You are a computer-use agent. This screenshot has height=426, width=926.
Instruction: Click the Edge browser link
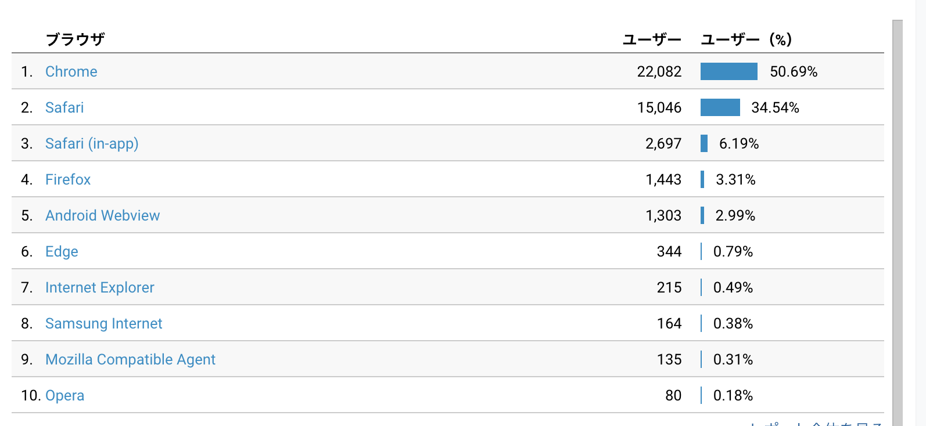[x=62, y=251]
